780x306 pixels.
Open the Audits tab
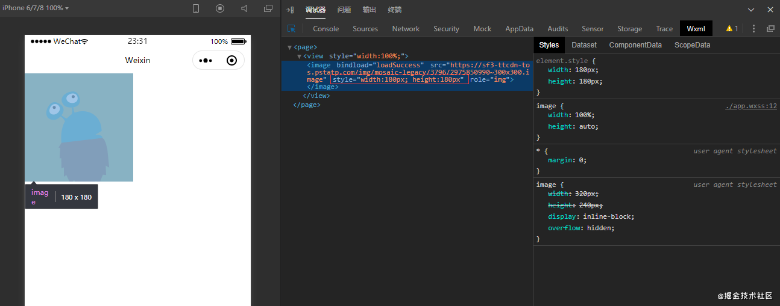558,28
